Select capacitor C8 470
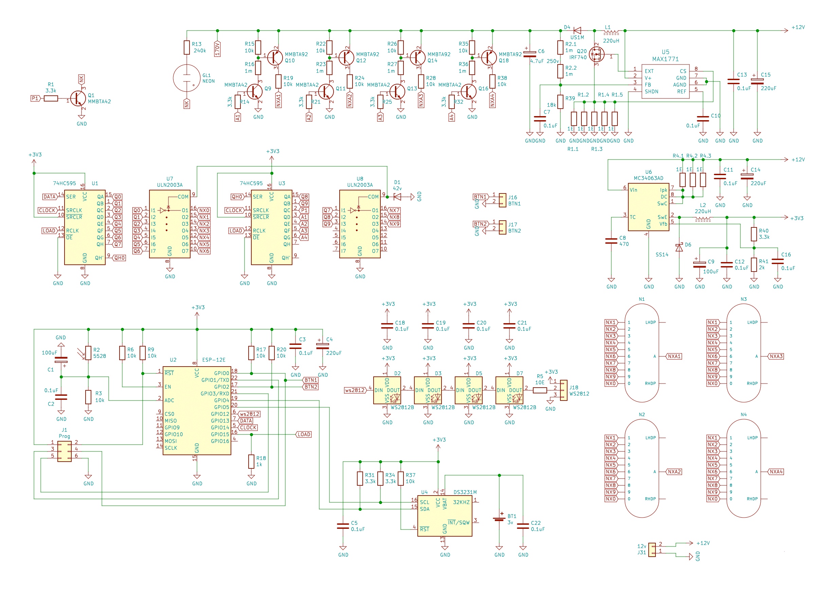828x595 pixels. coord(611,241)
